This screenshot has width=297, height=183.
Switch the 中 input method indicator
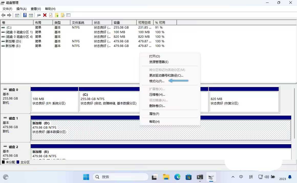click(x=241, y=177)
